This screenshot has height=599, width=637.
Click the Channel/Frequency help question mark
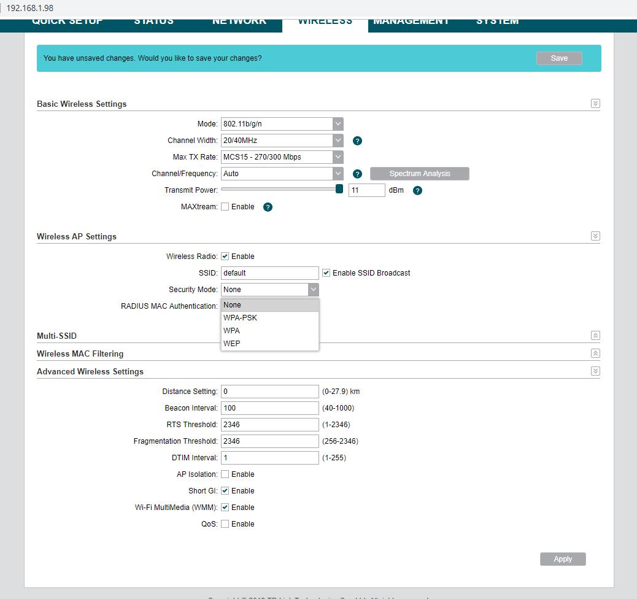(358, 174)
